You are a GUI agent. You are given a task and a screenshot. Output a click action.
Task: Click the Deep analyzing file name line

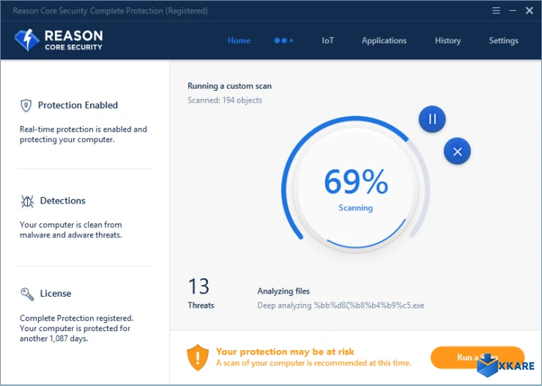[x=341, y=305]
